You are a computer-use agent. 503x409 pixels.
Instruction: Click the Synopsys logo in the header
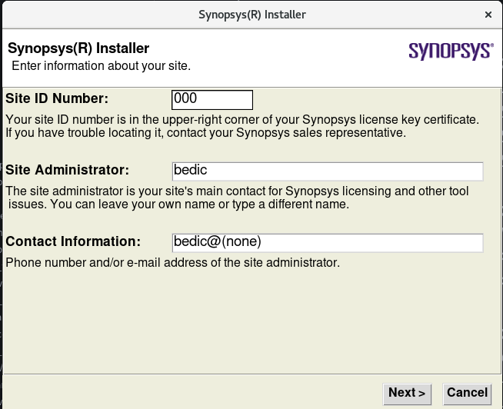click(x=451, y=51)
